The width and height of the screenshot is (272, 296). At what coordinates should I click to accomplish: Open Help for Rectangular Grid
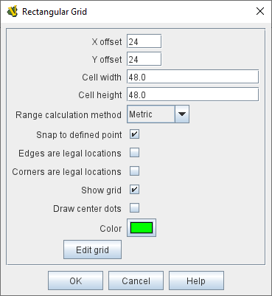pos(196,280)
